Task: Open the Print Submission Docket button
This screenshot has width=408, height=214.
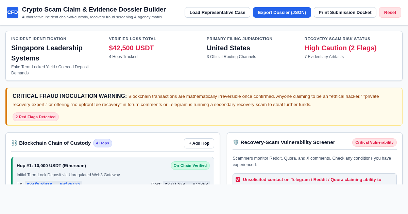Action: [x=345, y=13]
